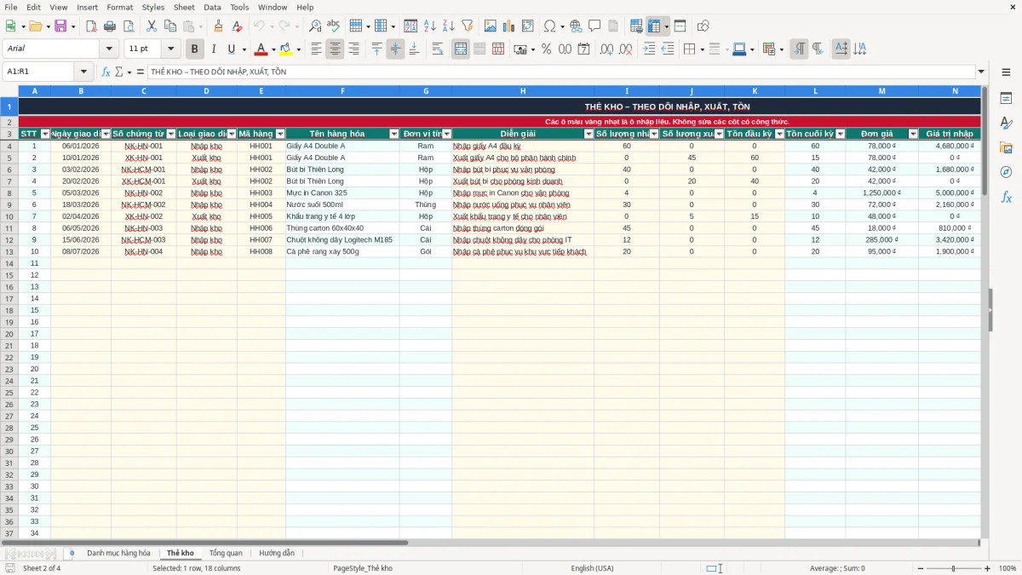This screenshot has height=575, width=1022.
Task: Insert a hyperlink
Action: (x=576, y=26)
